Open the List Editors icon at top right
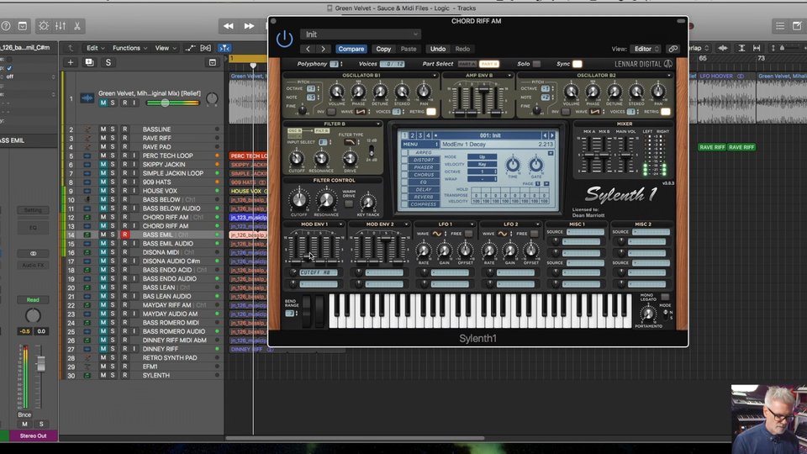807x454 pixels. tap(780, 26)
